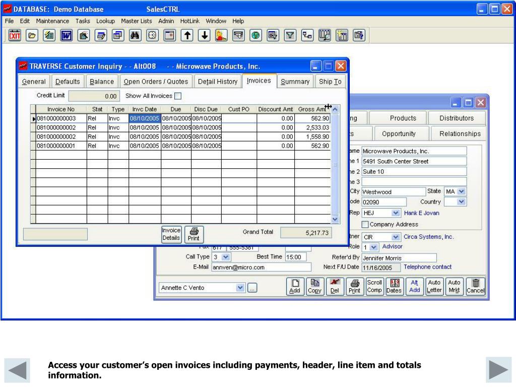Click the binoculars search icon

coord(135,35)
